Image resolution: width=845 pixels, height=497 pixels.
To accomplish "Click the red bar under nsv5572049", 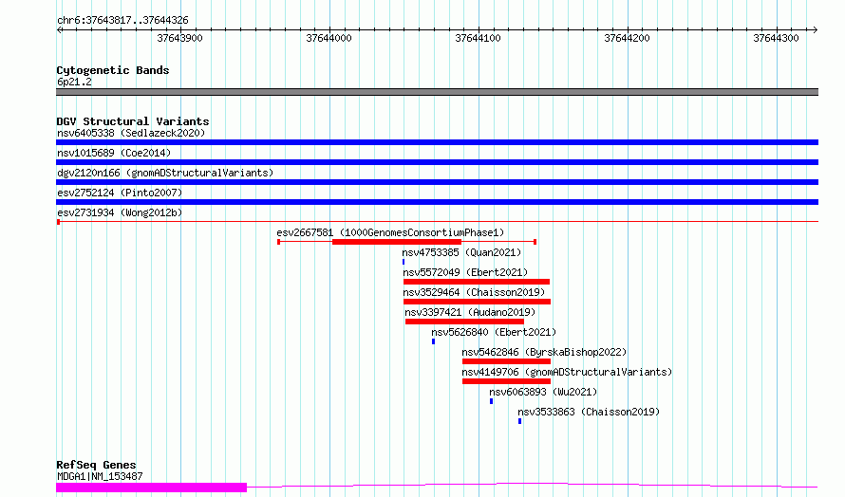I will pyautogui.click(x=477, y=282).
